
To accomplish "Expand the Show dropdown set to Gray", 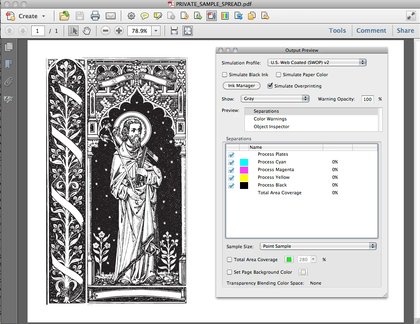I will click(274, 99).
